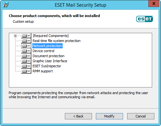This screenshot has width=161, height=126.
Task: Select the Network protection tree item
Action: 47,46
